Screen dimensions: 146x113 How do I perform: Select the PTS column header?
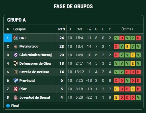[62, 29]
